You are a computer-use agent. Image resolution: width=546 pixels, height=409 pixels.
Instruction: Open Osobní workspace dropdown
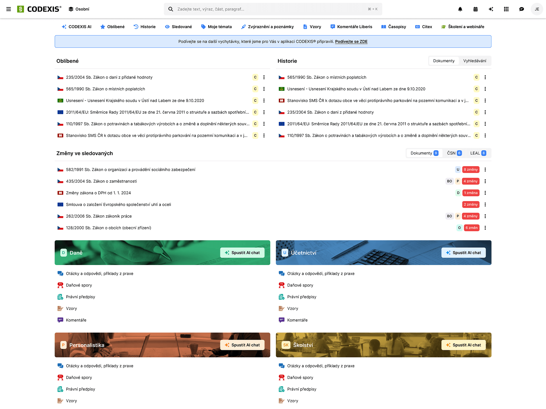[x=79, y=9]
